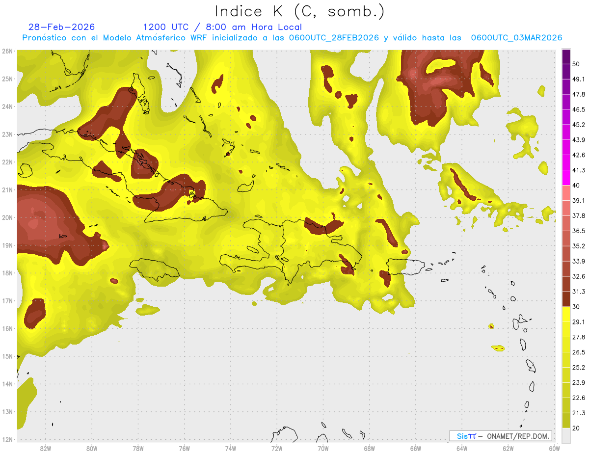Click the 26N latitude label
The image size is (589, 455).
(x=7, y=51)
